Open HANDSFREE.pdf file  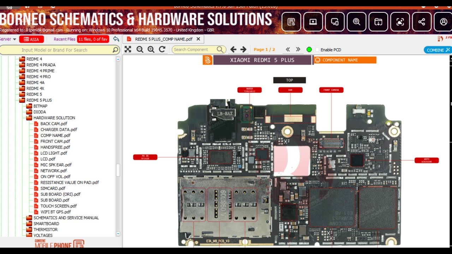[x=55, y=147]
